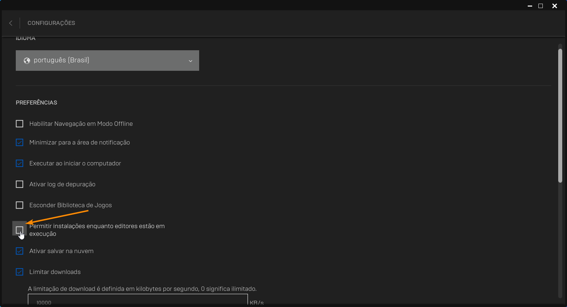This screenshot has height=307, width=567.
Task: Minimize the launcher window
Action: tap(530, 6)
